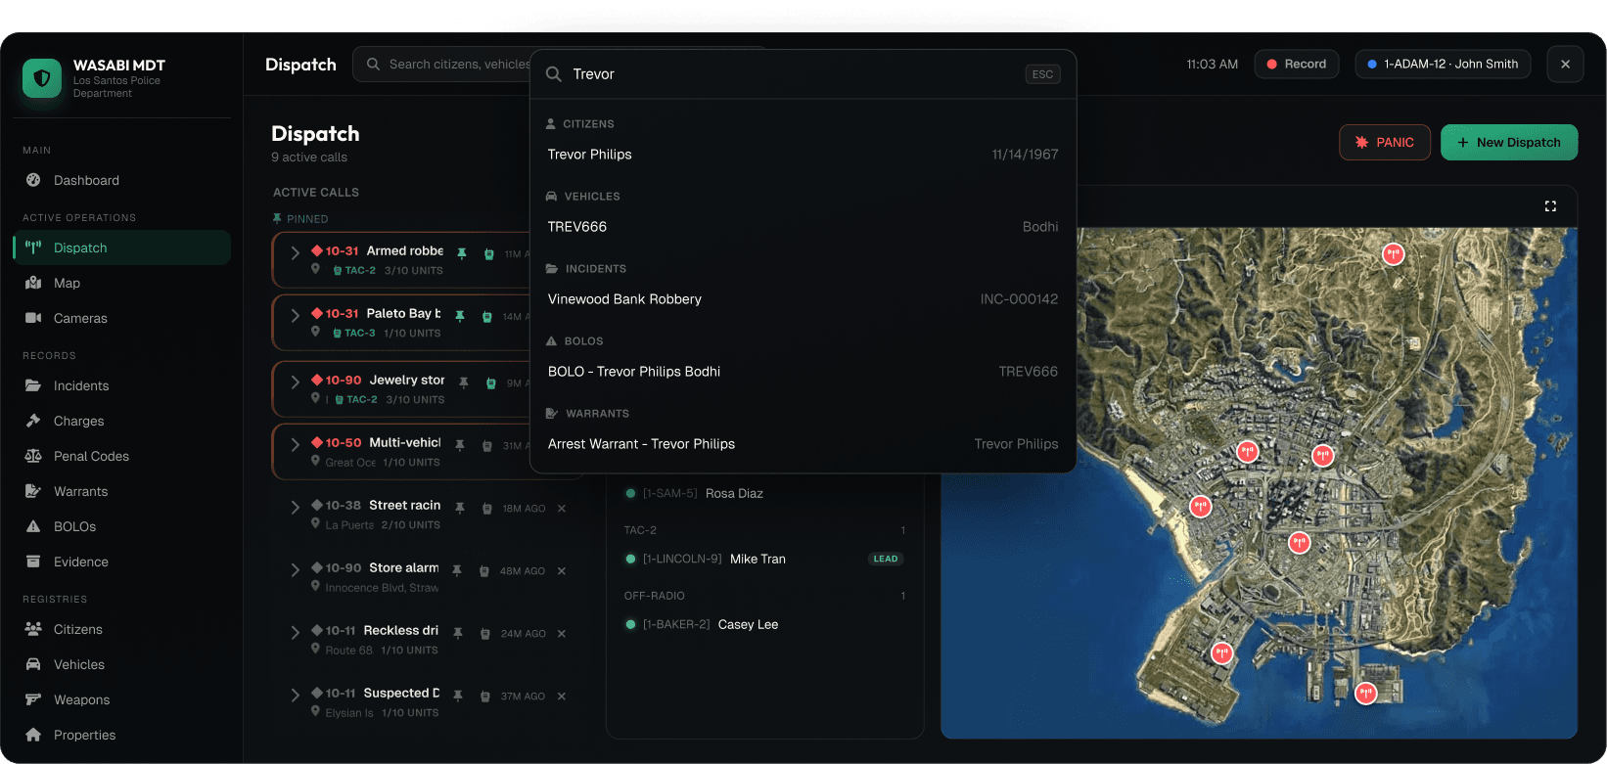Click the PANIC button
Image resolution: width=1607 pixels, height=764 pixels.
click(x=1384, y=142)
